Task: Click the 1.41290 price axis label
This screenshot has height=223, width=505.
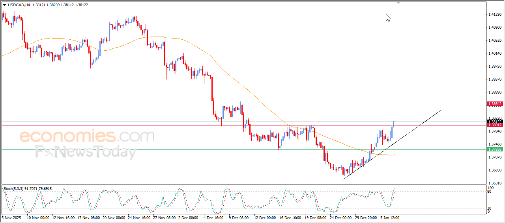Action: coord(495,15)
